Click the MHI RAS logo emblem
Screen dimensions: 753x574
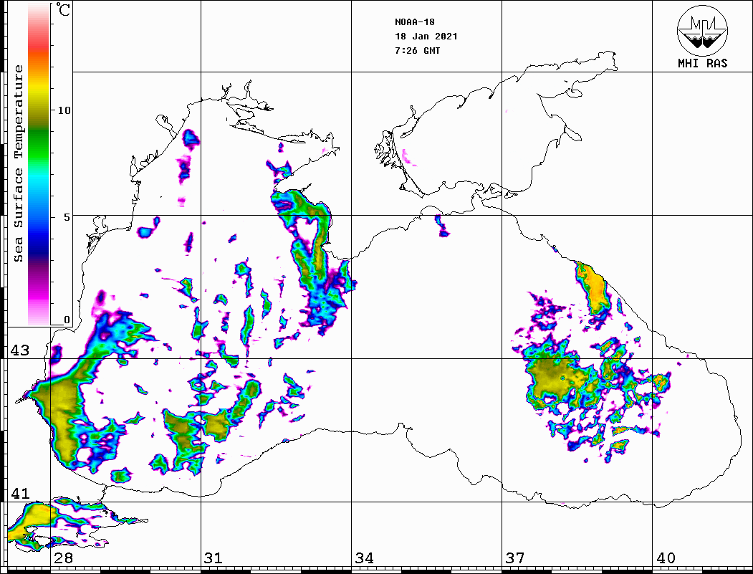pyautogui.click(x=703, y=30)
